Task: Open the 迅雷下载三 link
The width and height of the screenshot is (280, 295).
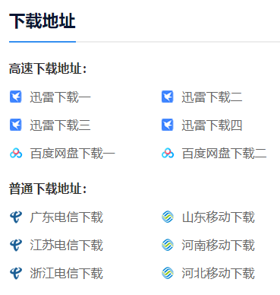Action: pyautogui.click(x=60, y=125)
